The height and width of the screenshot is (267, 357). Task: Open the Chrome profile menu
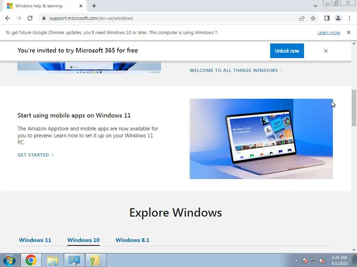338,18
